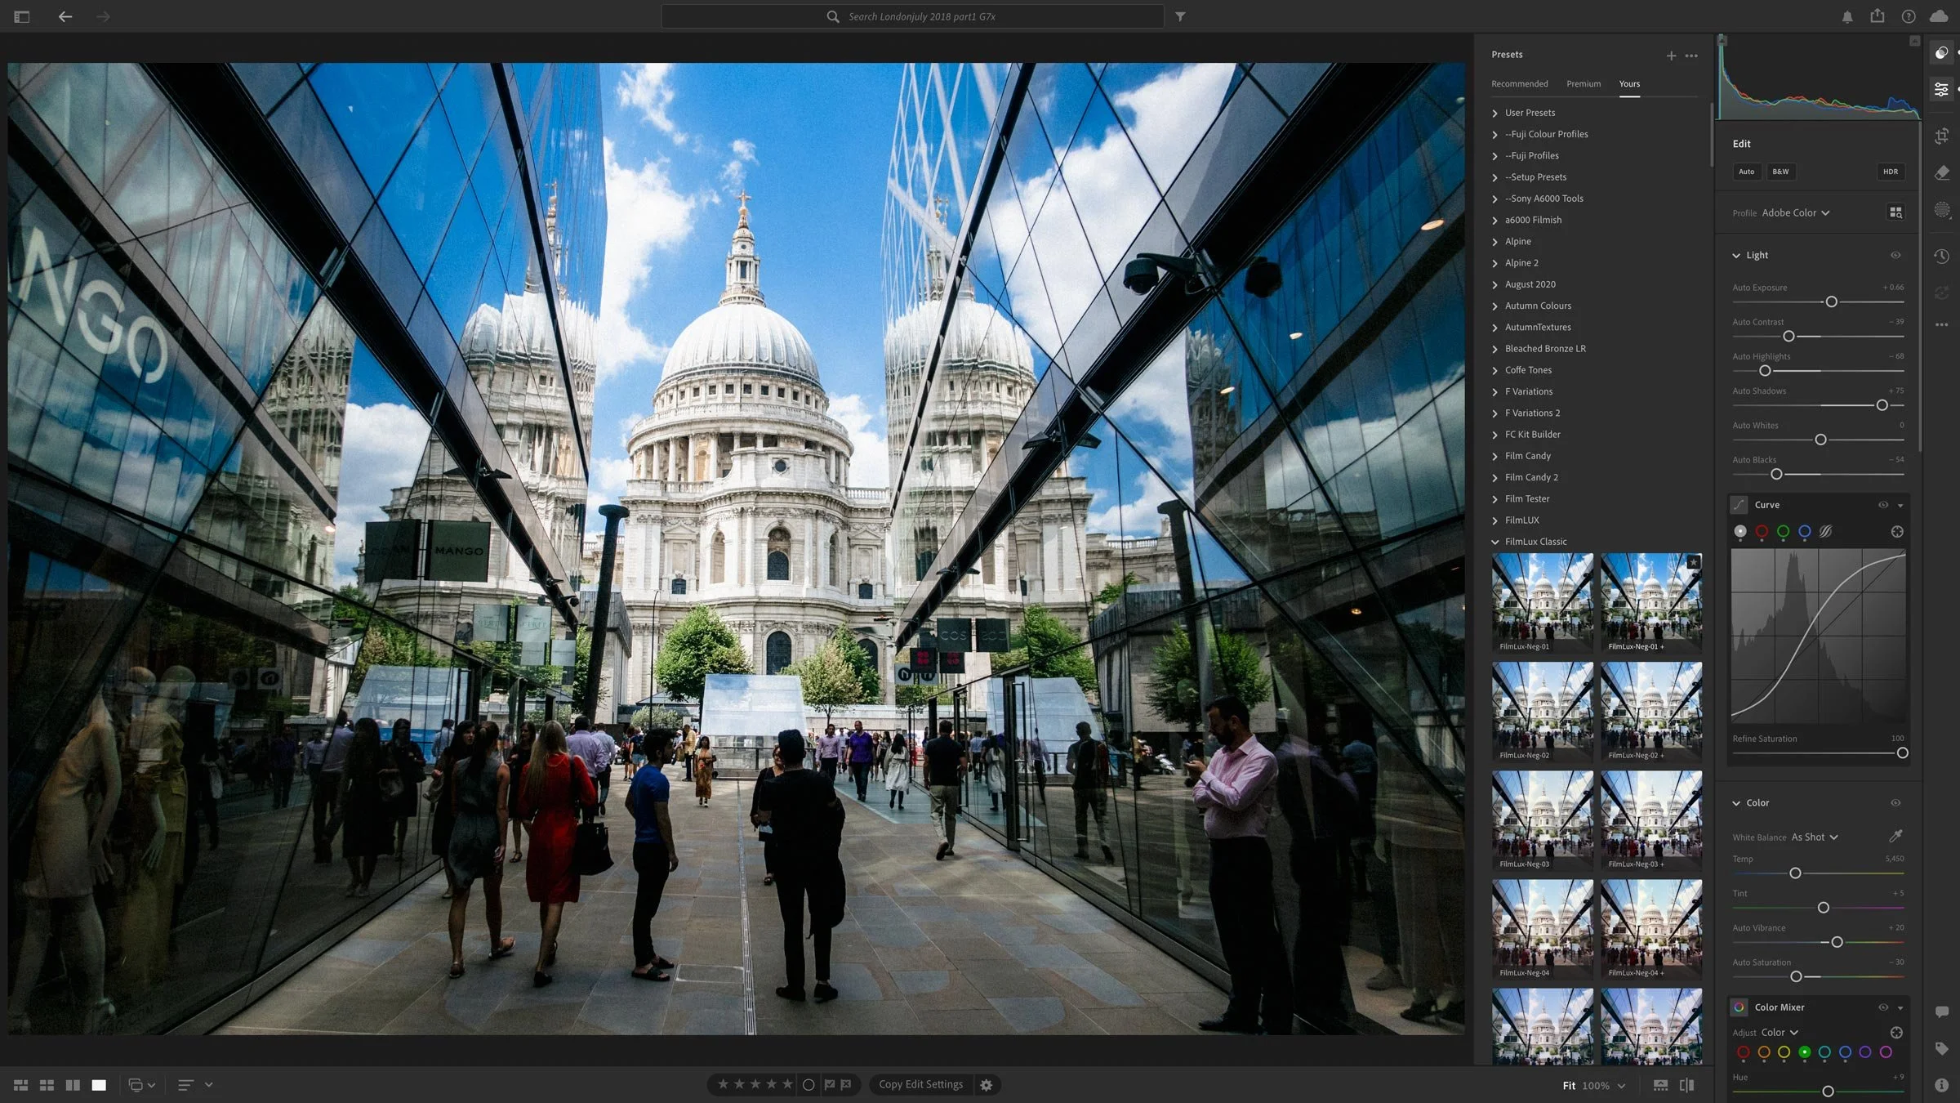Screen dimensions: 1960x1103
Task: Open the Versions history icon
Action: [x=1941, y=257]
